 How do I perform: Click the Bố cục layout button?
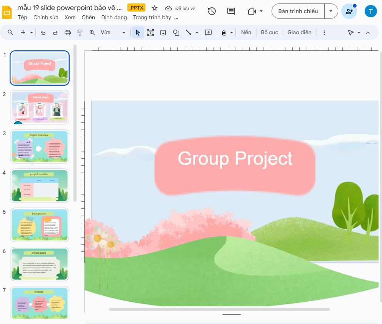(x=269, y=32)
